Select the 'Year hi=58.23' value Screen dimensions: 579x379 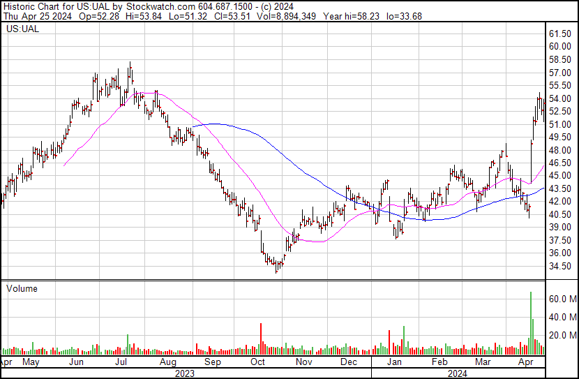point(351,16)
